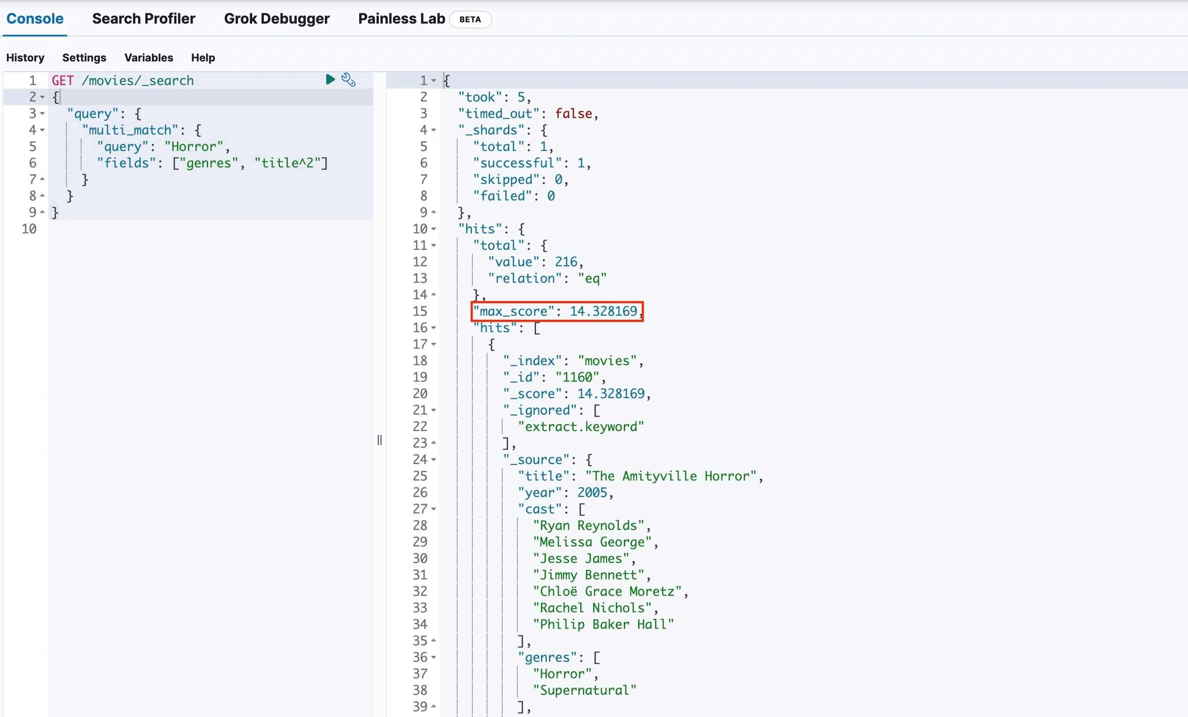Viewport: 1188px width, 717px height.
Task: Open the History panel
Action: pos(25,58)
